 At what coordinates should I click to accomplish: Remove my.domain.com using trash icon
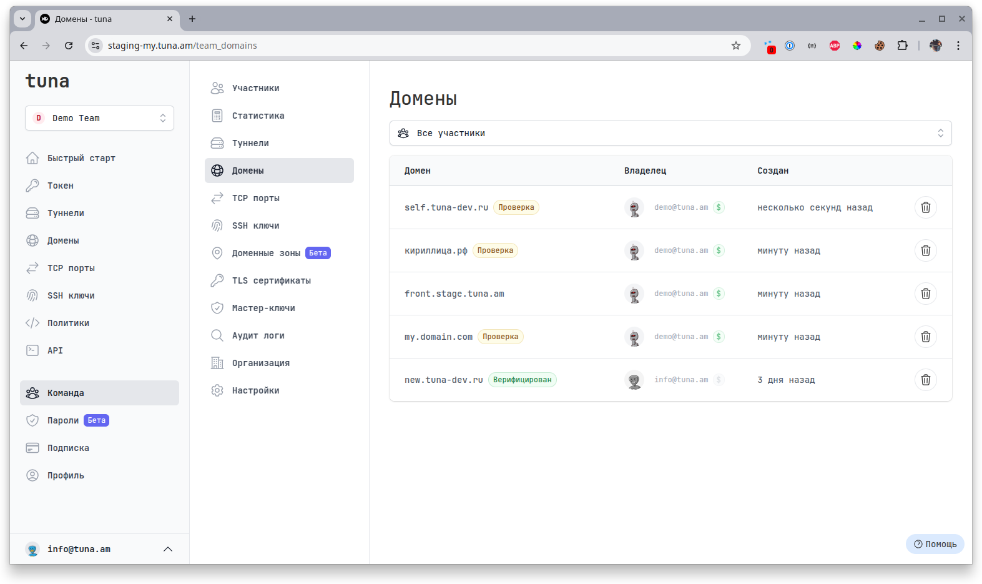click(925, 337)
